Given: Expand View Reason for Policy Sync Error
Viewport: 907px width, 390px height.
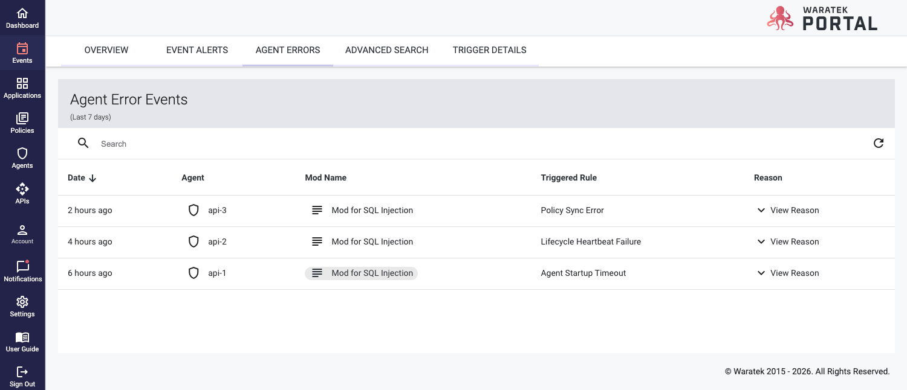Looking at the screenshot, I should click(788, 210).
